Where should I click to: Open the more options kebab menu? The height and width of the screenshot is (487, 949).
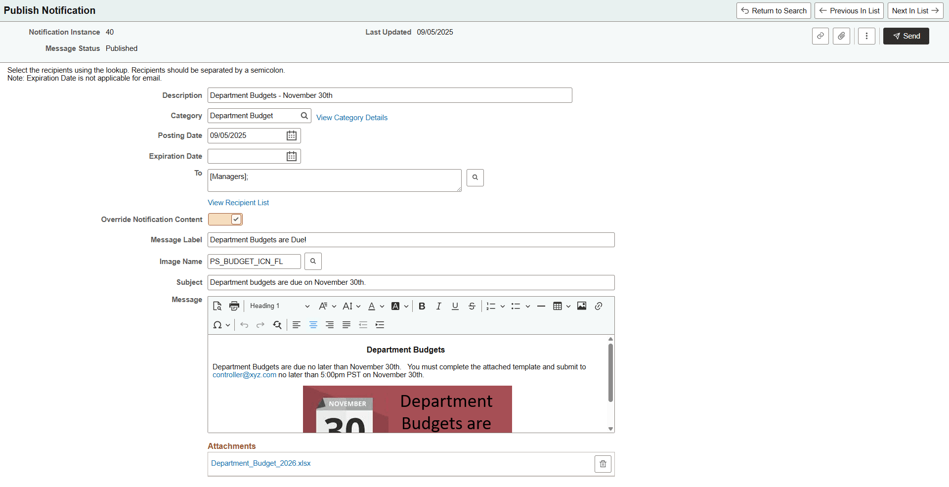point(866,36)
